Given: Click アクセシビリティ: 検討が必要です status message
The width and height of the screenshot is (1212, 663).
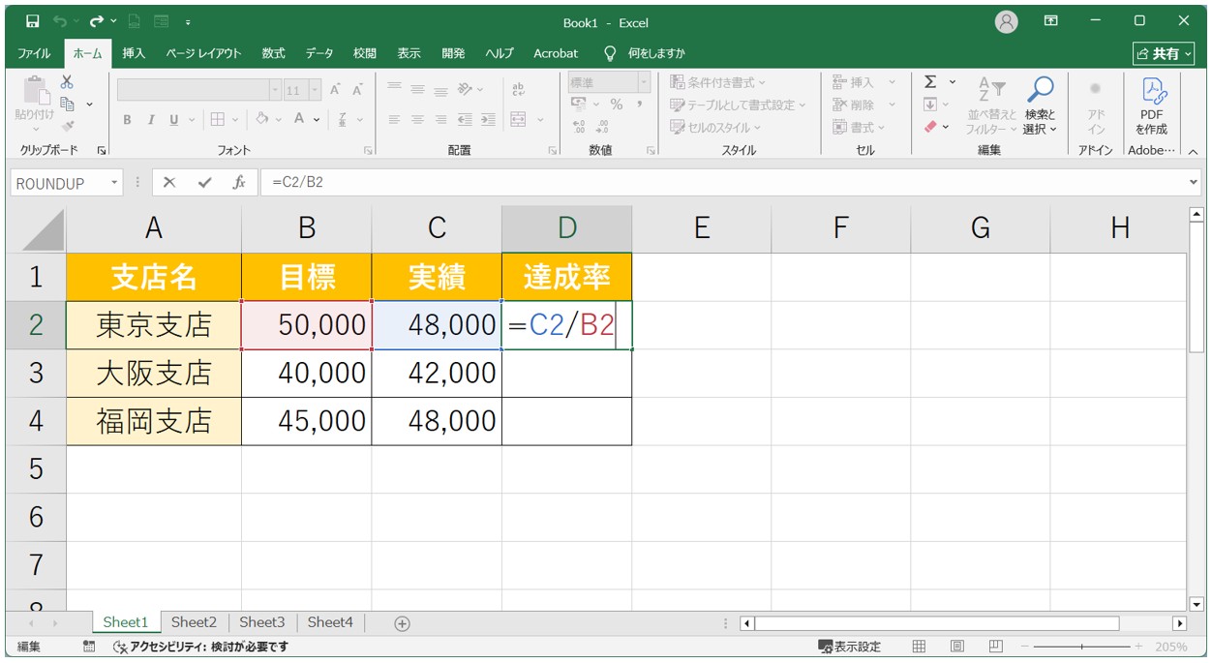Looking at the screenshot, I should (x=200, y=647).
